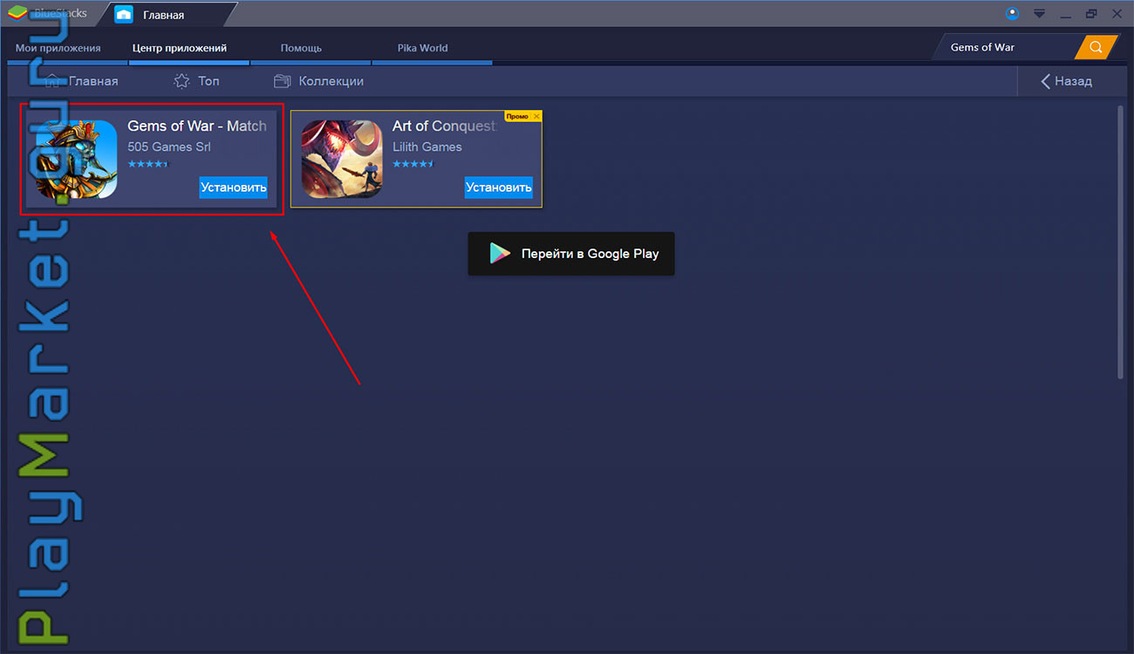This screenshot has height=654, width=1134.
Task: Open the account profile icon in title bar
Action: (1012, 13)
